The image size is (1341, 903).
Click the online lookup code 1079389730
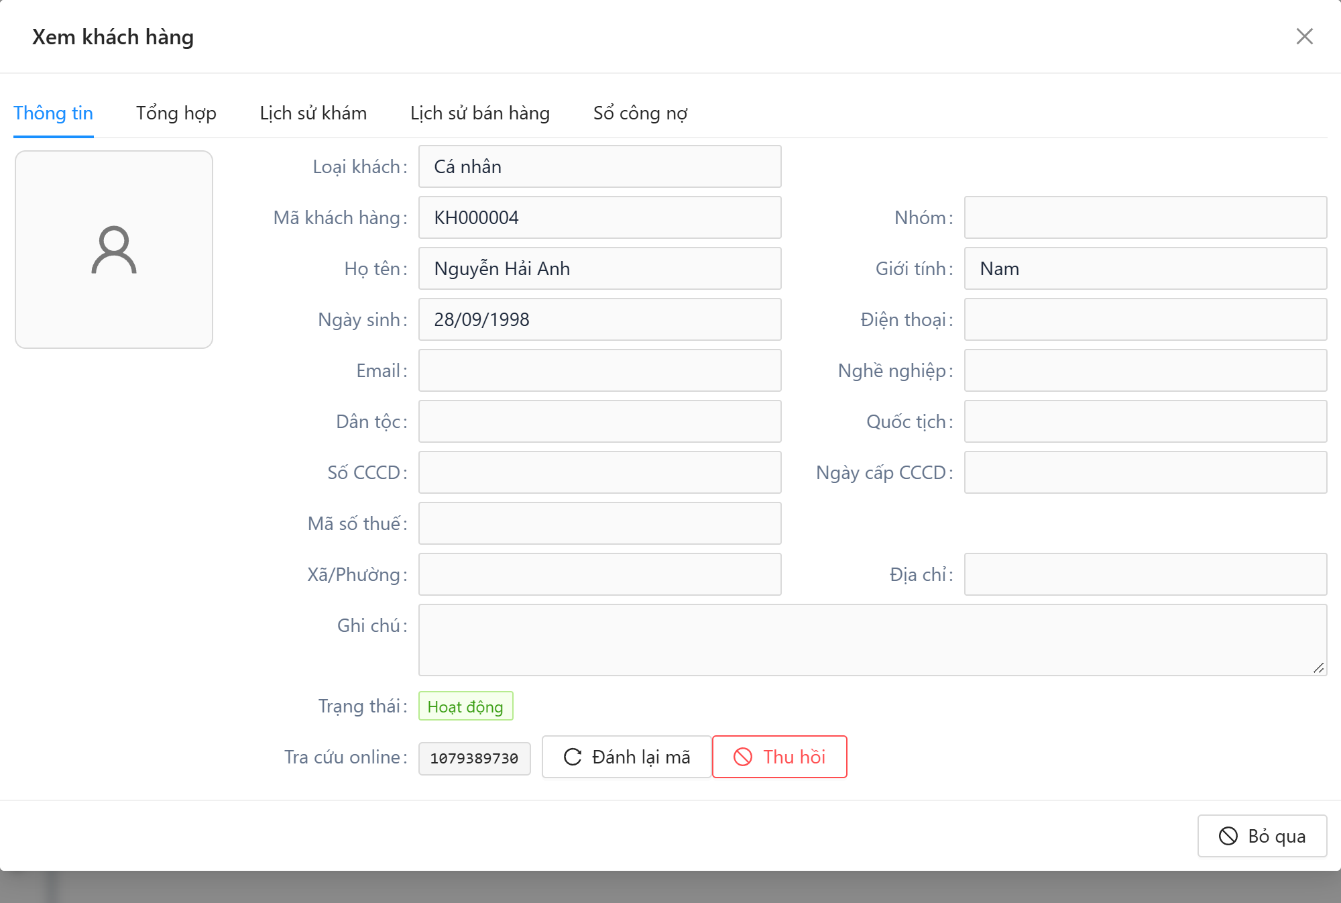474,758
